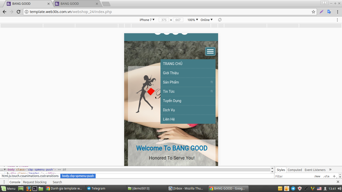This screenshot has height=192, width=342.
Task: Open the 100% zoom dropdown
Action: click(x=193, y=20)
